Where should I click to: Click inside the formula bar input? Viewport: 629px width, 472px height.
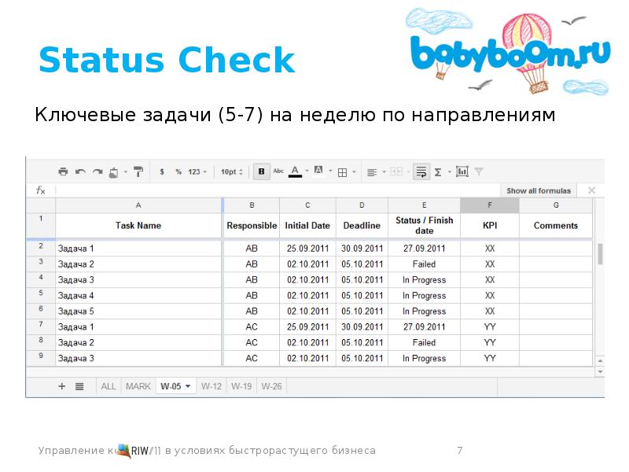[x=275, y=190]
